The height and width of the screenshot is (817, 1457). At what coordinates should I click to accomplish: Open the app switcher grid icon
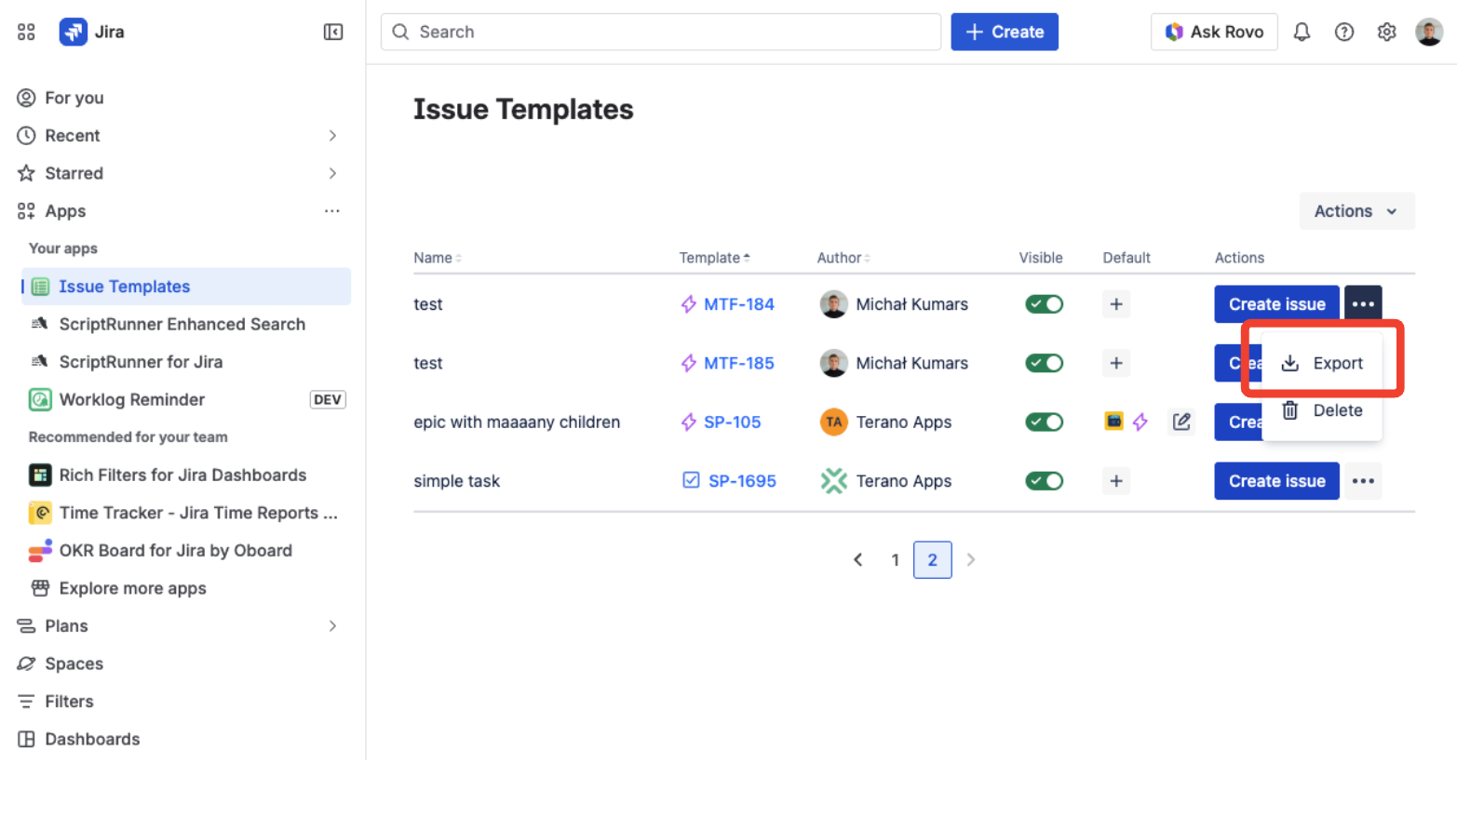(26, 32)
